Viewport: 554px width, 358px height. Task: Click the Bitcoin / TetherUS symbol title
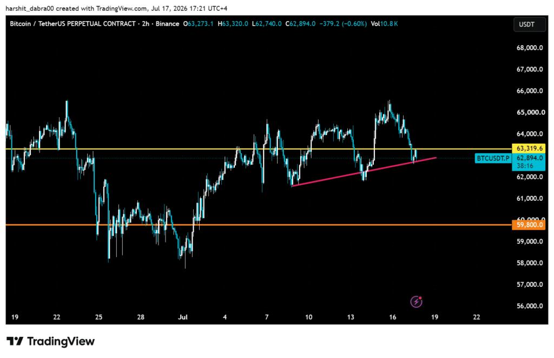(72, 24)
